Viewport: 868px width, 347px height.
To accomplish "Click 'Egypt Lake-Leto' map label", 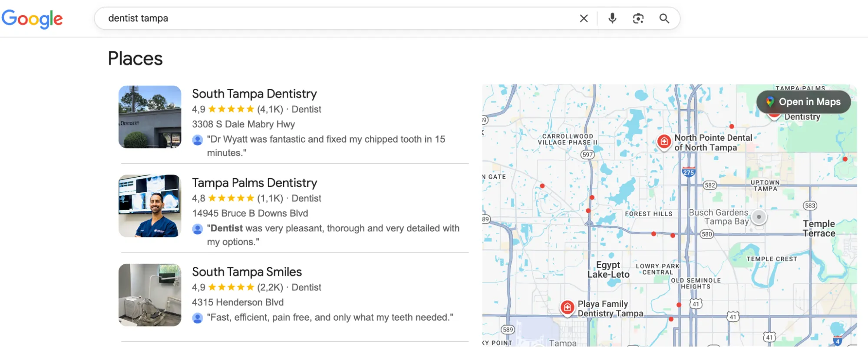I will pos(608,269).
